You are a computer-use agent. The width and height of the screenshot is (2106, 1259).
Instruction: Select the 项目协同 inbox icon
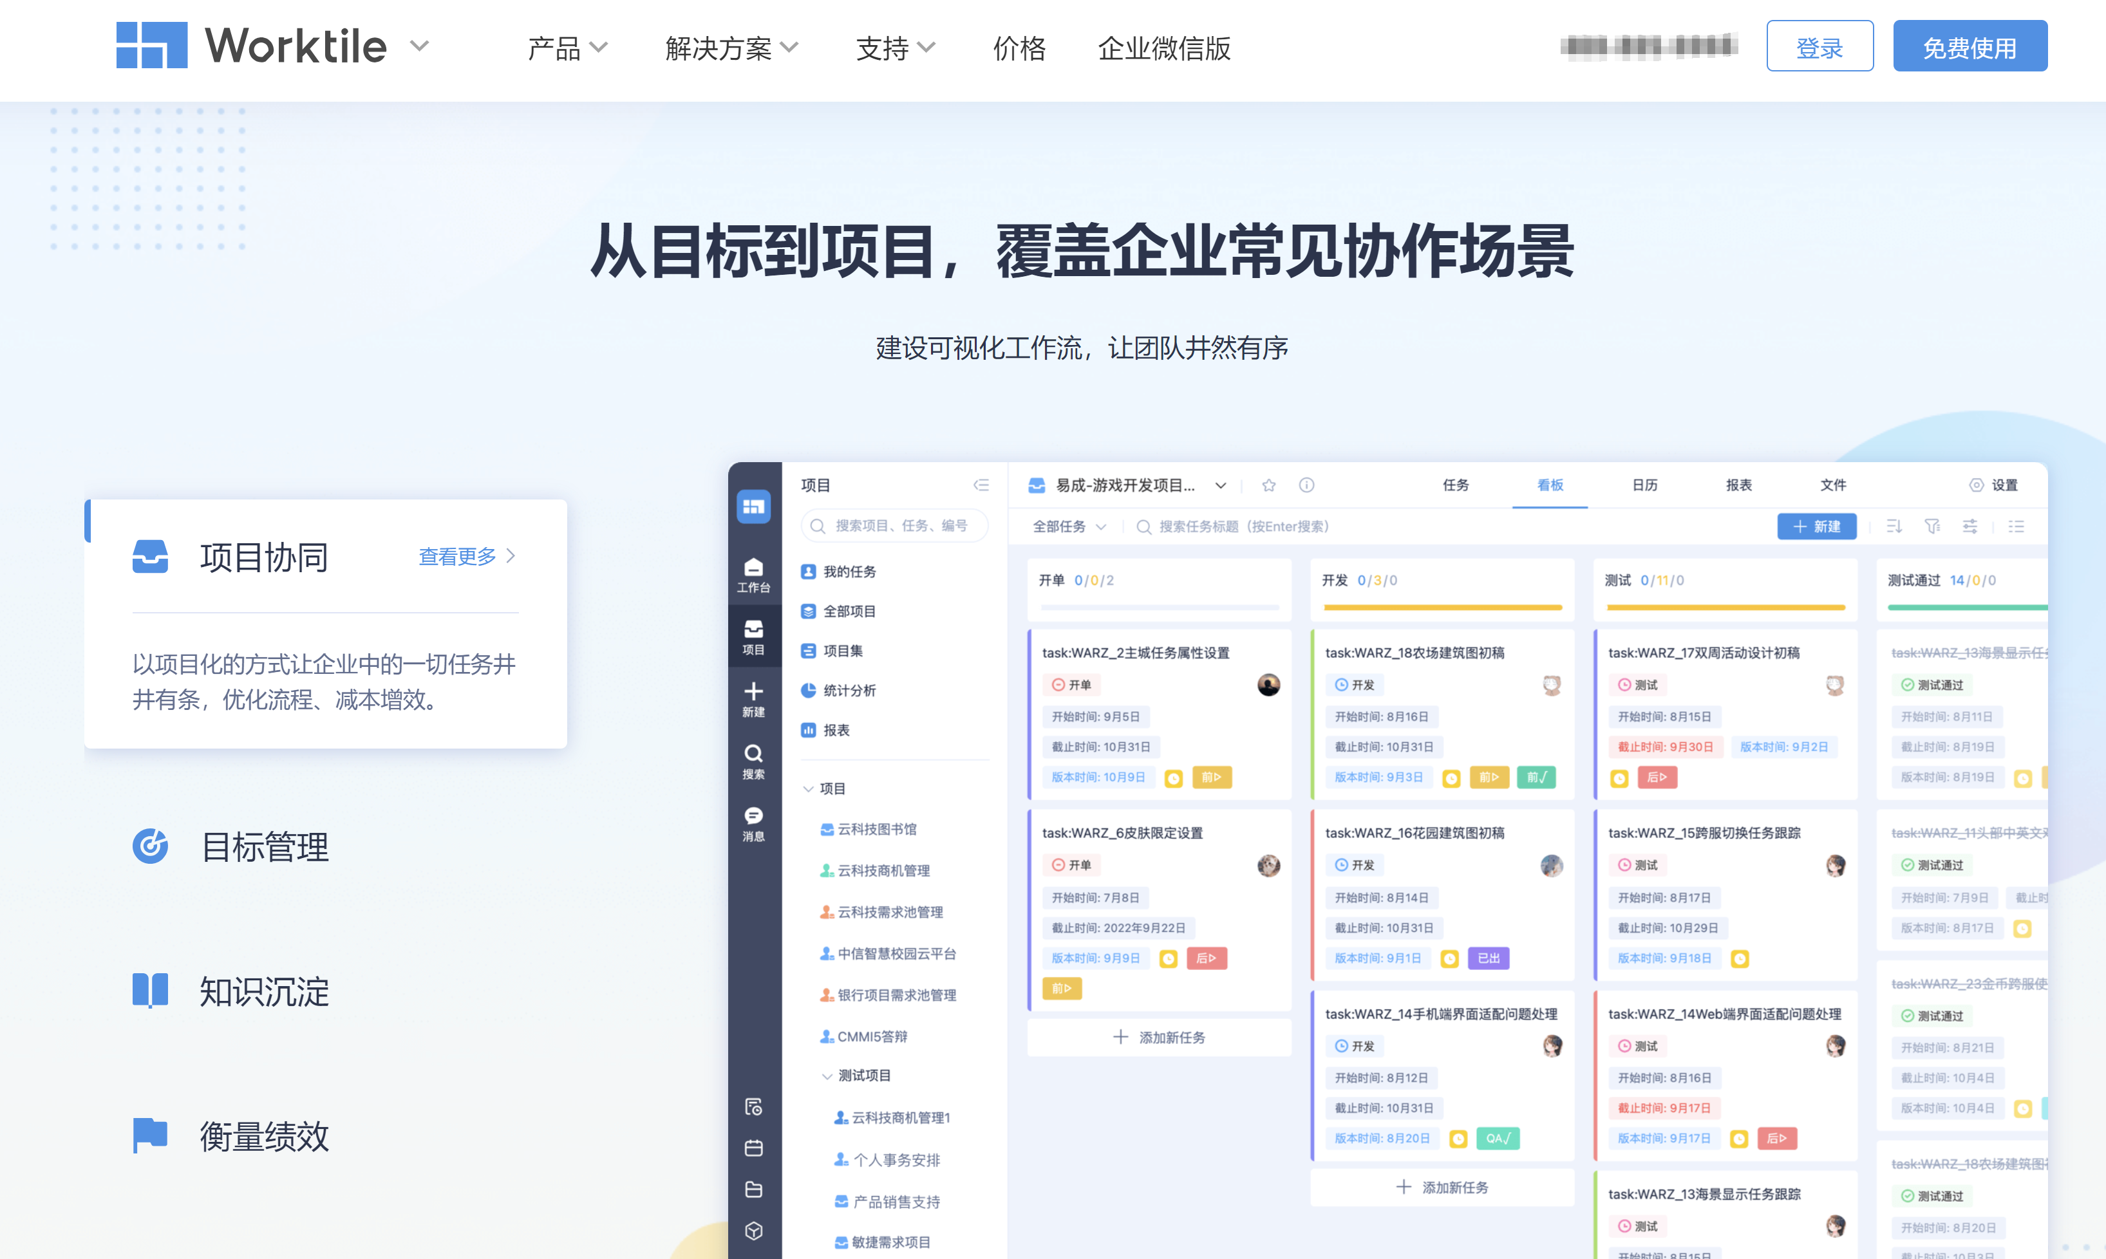[150, 557]
